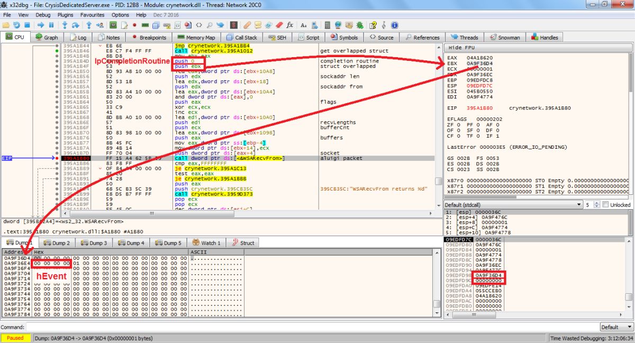Select the Watch 1 tab
Screen dimensions: 635x343
click(x=207, y=243)
